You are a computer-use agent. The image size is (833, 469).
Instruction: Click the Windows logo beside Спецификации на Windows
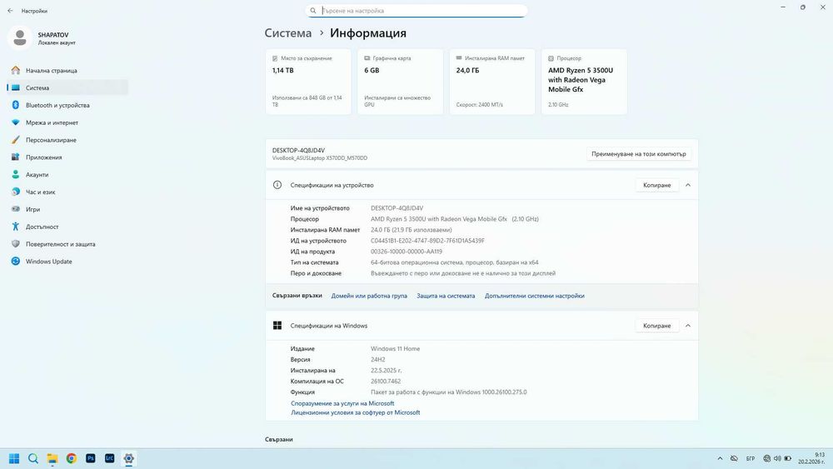coord(277,326)
